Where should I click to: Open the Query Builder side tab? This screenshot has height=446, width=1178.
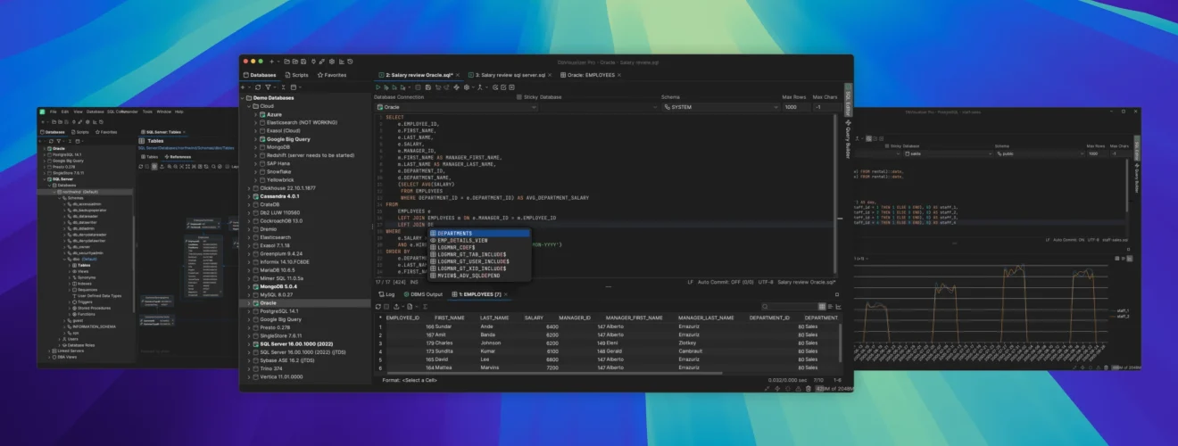(x=847, y=137)
